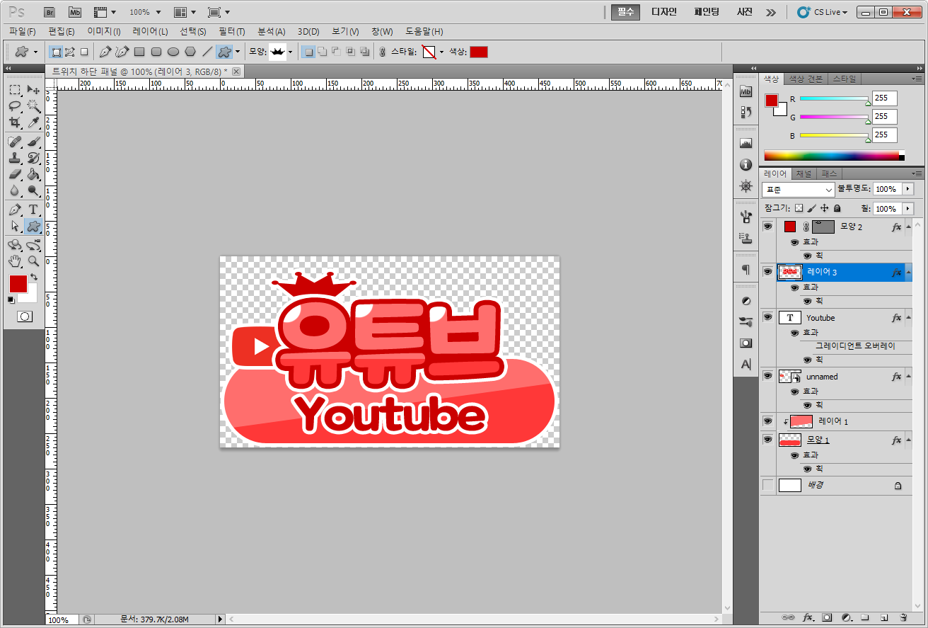This screenshot has height=628, width=928.
Task: Collapse effects of 레이어 3 layer
Action: coord(908,272)
